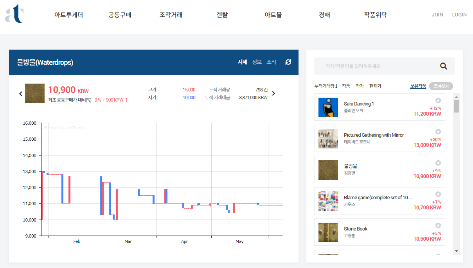Open Pictured Gathering with Mirror thumbnail
Viewport: 473px width, 268px height.
click(328, 139)
